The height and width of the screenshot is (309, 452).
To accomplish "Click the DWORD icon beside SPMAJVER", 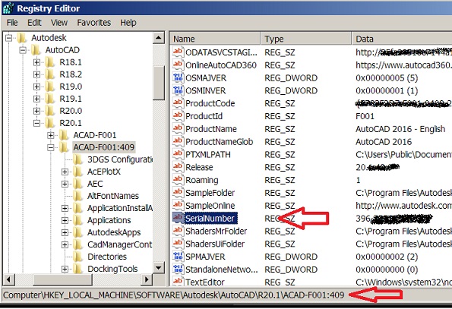I will click(x=178, y=257).
